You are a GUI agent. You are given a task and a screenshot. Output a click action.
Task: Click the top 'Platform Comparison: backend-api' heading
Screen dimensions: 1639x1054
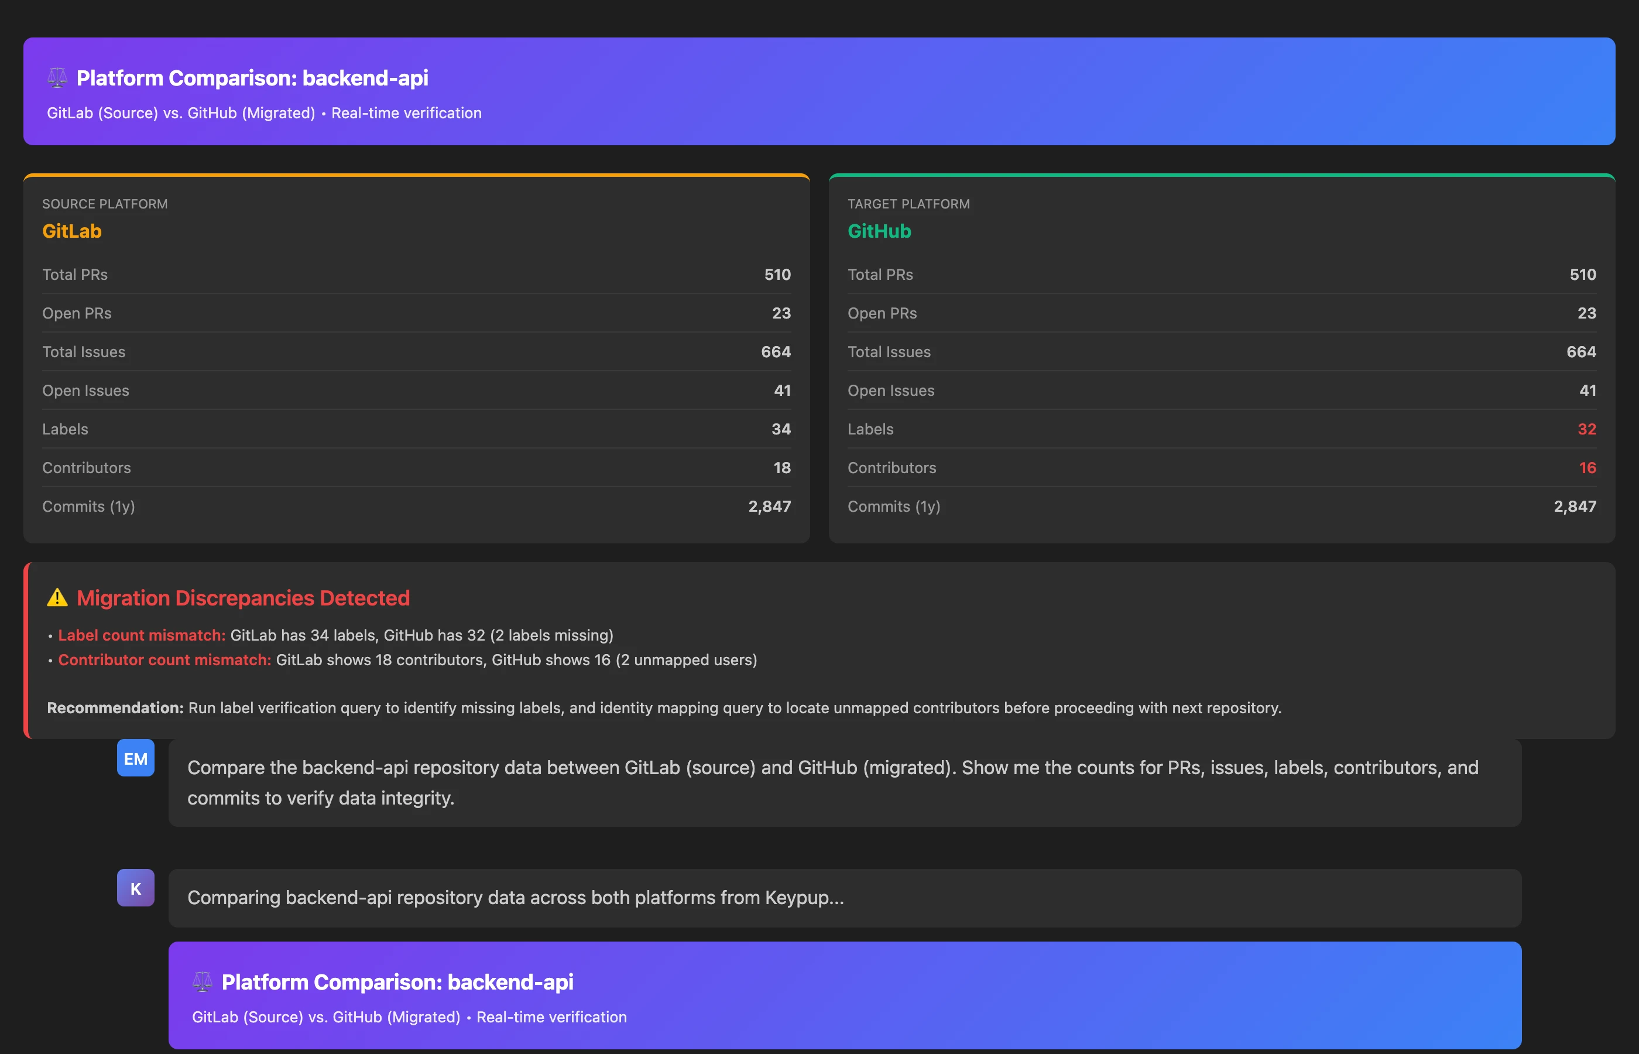pyautogui.click(x=252, y=78)
